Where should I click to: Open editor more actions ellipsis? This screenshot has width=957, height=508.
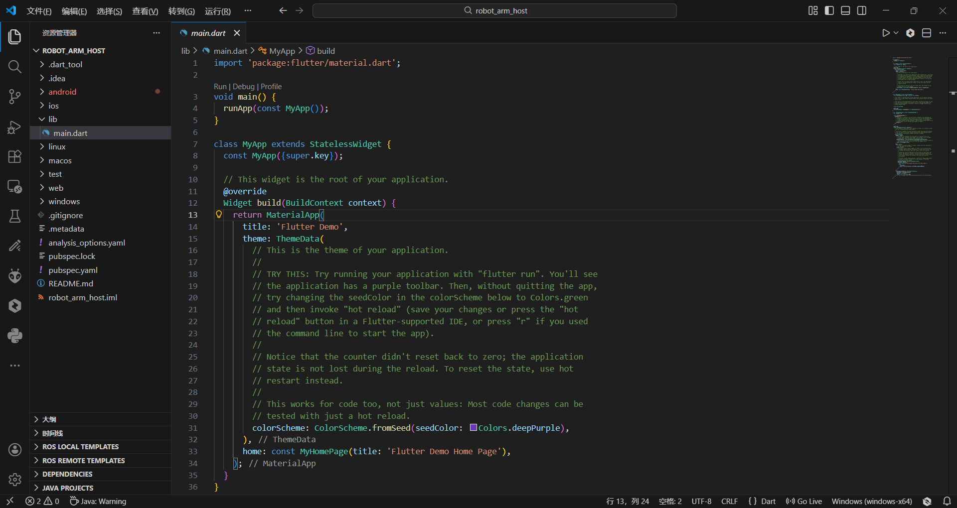coord(943,33)
